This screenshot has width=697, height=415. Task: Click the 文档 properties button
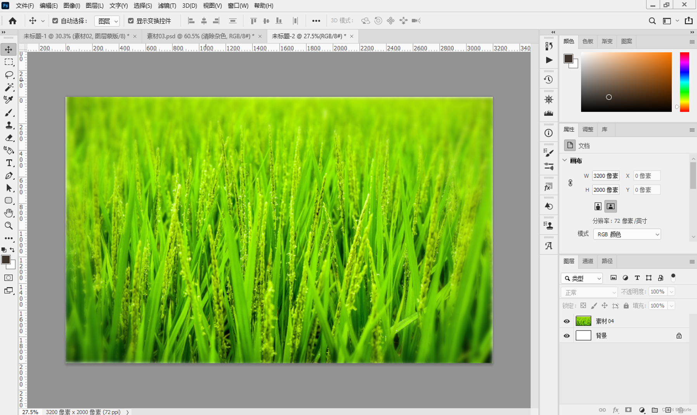[x=570, y=145]
